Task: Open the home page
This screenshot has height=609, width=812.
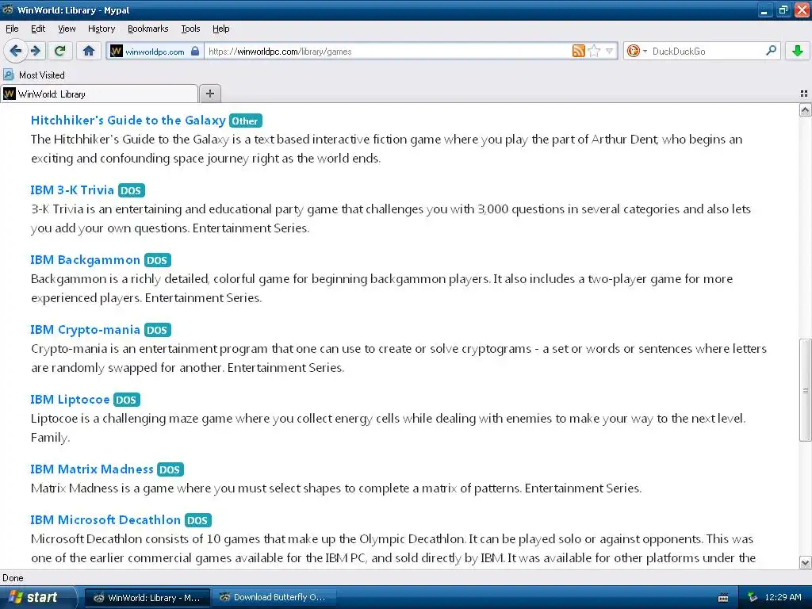Action: [89, 51]
